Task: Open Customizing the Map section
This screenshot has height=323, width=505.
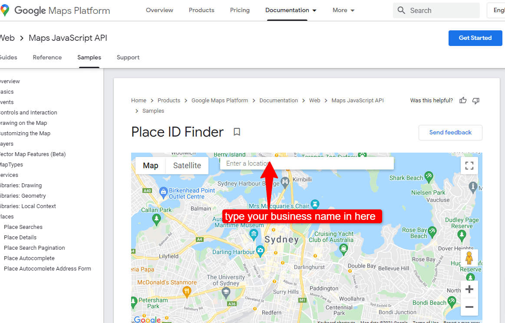Action: click(x=25, y=133)
